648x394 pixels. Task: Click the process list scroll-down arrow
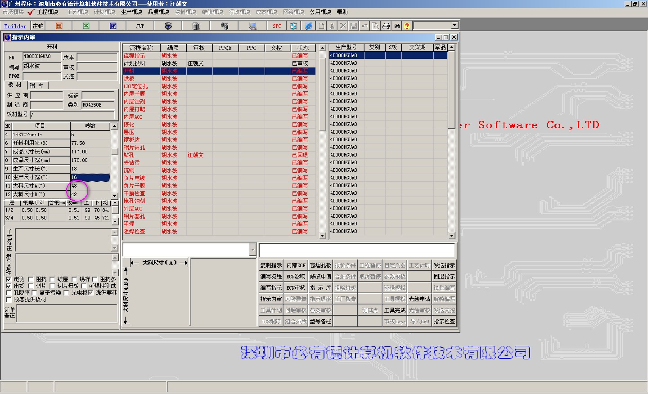(x=322, y=236)
